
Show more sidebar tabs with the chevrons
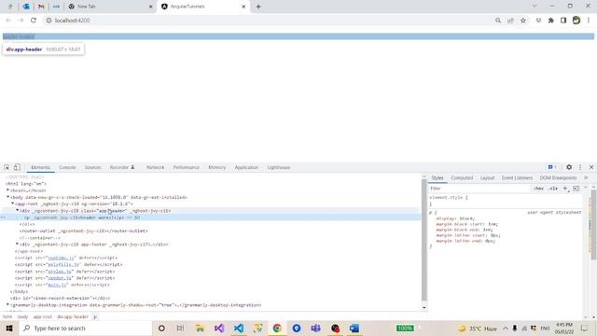click(x=586, y=178)
